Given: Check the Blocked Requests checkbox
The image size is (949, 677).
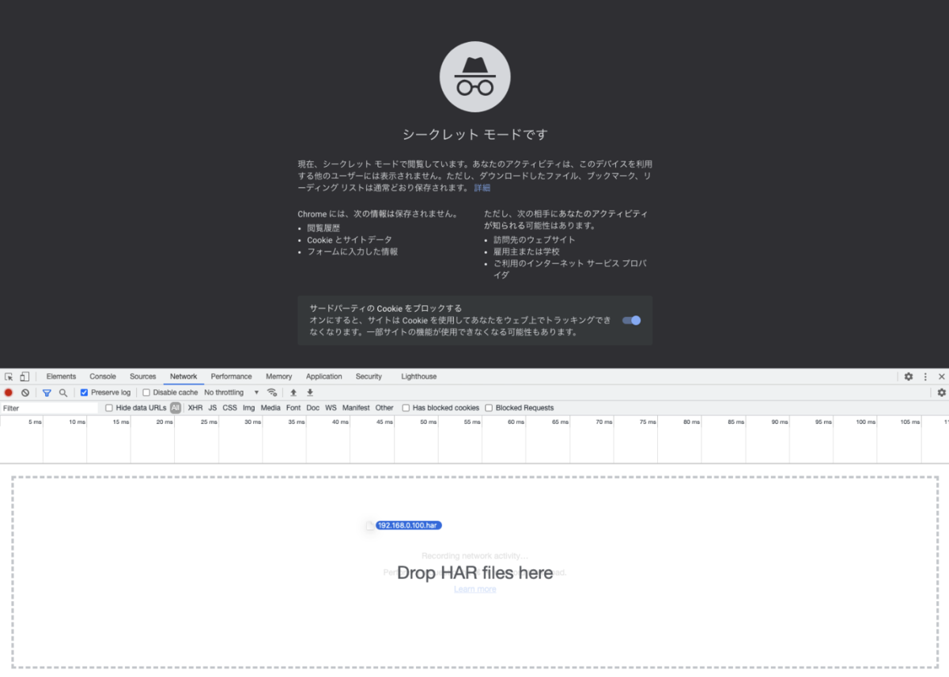Looking at the screenshot, I should (x=489, y=408).
